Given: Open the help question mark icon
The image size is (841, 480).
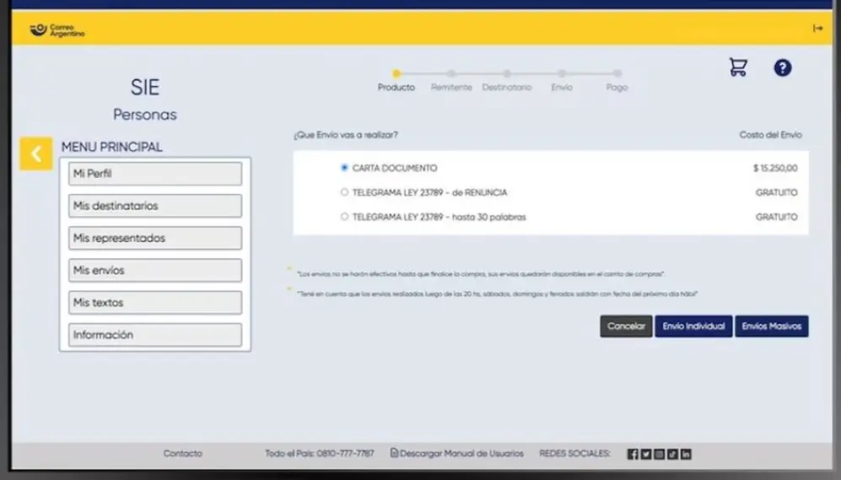Looking at the screenshot, I should click(783, 67).
